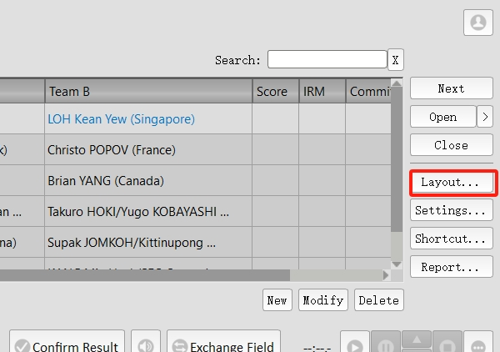Image resolution: width=500 pixels, height=352 pixels.
Task: Sort by the Score column header
Action: pyautogui.click(x=272, y=92)
